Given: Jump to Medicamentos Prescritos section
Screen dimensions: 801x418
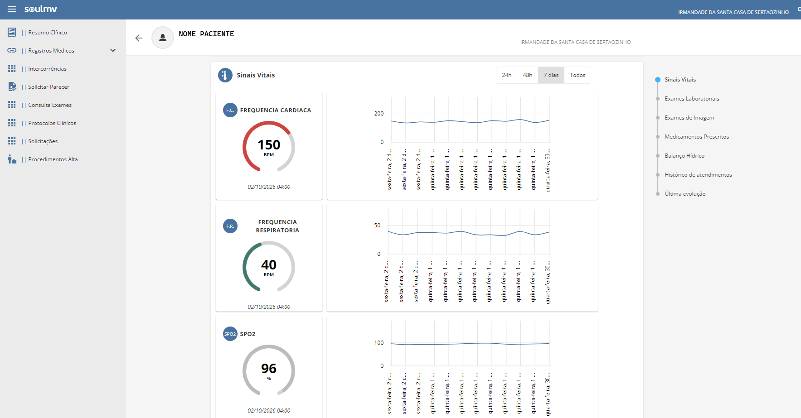Looking at the screenshot, I should coord(697,137).
